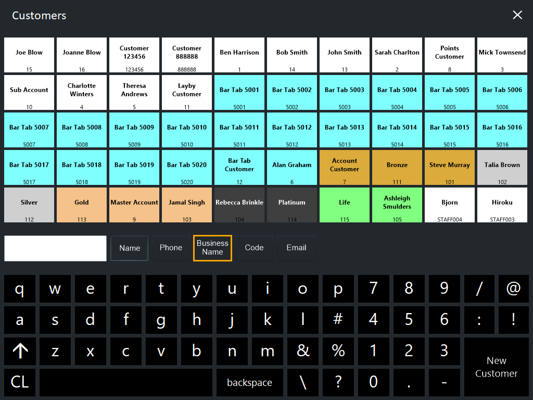Viewport: 533px width, 400px height.
Task: Pick the Bob Smith tile
Action: pos(292,55)
